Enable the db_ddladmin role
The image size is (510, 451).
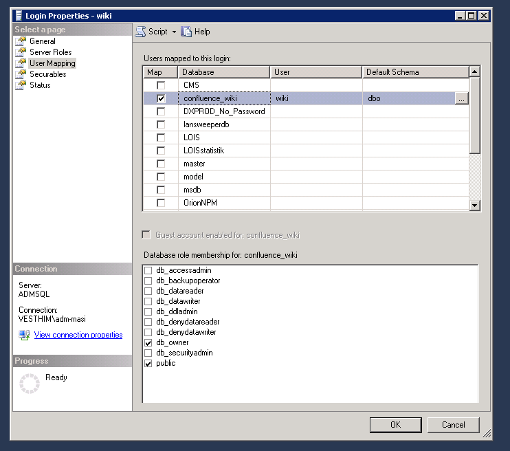[148, 311]
